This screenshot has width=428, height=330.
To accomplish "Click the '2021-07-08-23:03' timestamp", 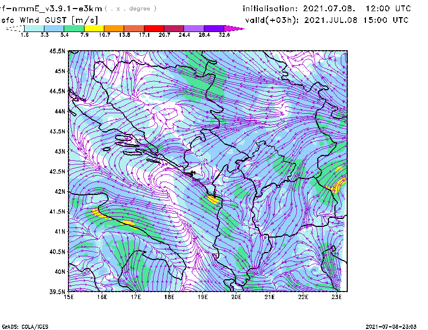I will pos(391,326).
